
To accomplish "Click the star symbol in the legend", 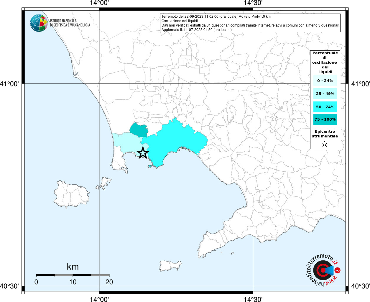I will 325,144.
